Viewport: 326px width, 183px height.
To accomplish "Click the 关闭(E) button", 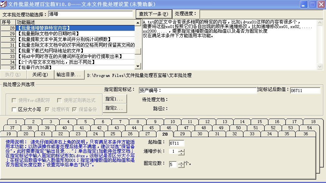I will click(40, 75).
